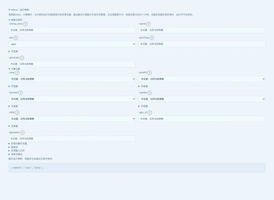Open the -pmefft selection dropdown

202,79
